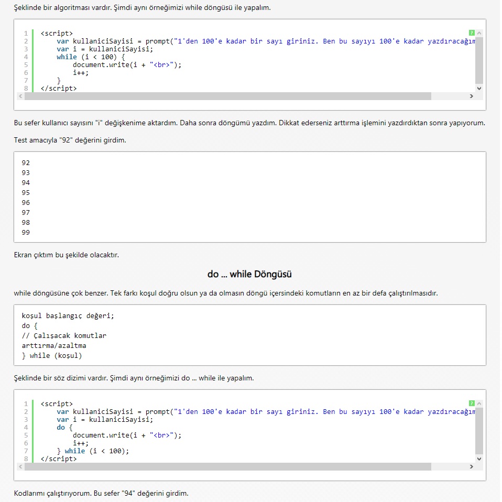Click the "var i = kullaniciSayisi;" line in the while-loop block
The height and width of the screenshot is (502, 502).
(x=105, y=49)
